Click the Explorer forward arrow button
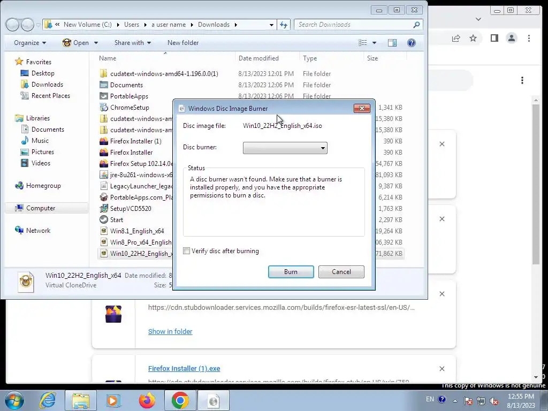548x411 pixels. click(27, 25)
